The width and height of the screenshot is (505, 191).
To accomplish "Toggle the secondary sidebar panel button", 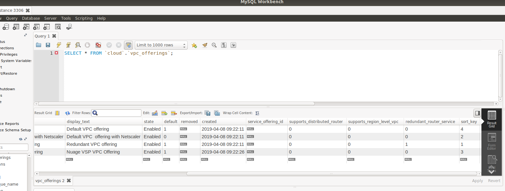I will [x=477, y=113].
